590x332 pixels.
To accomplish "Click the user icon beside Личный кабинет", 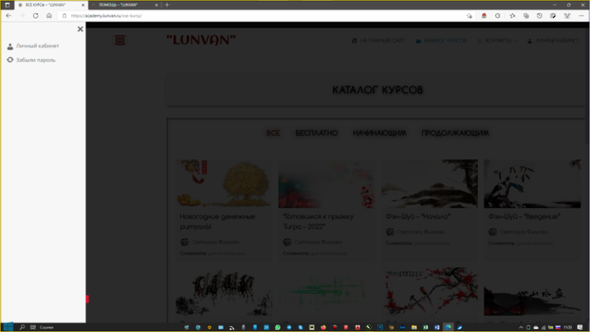I will tap(10, 46).
